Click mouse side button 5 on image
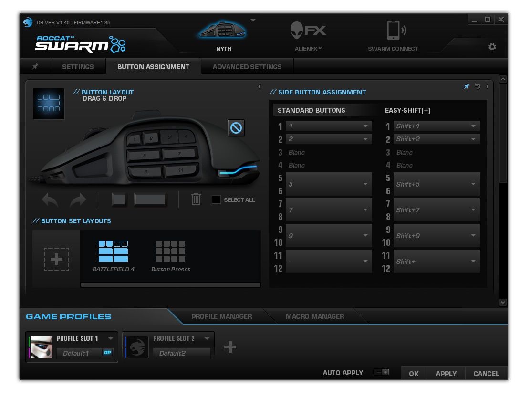 pos(144,156)
